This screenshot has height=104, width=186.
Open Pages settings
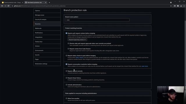(x=47, y=59)
